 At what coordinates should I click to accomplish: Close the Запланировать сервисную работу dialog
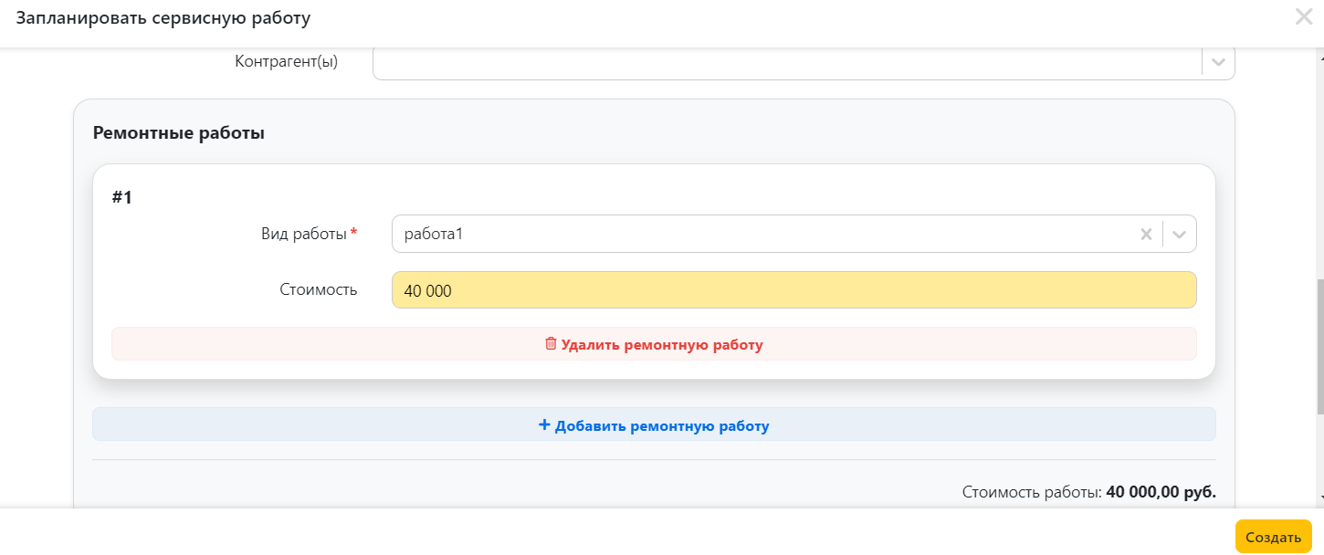pos(1304,16)
